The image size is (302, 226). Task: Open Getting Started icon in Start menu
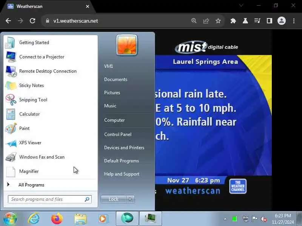tap(11, 43)
